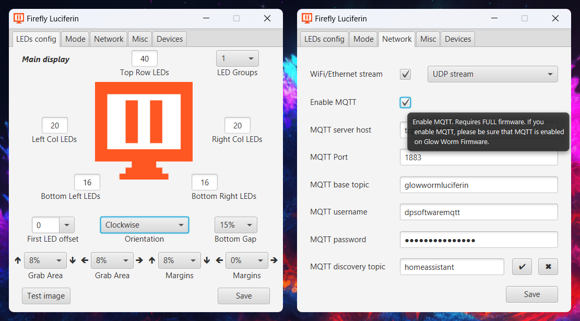Viewport: 580px width, 321px height.
Task: Expand the First LED offset combo box arrow
Action: [67, 225]
